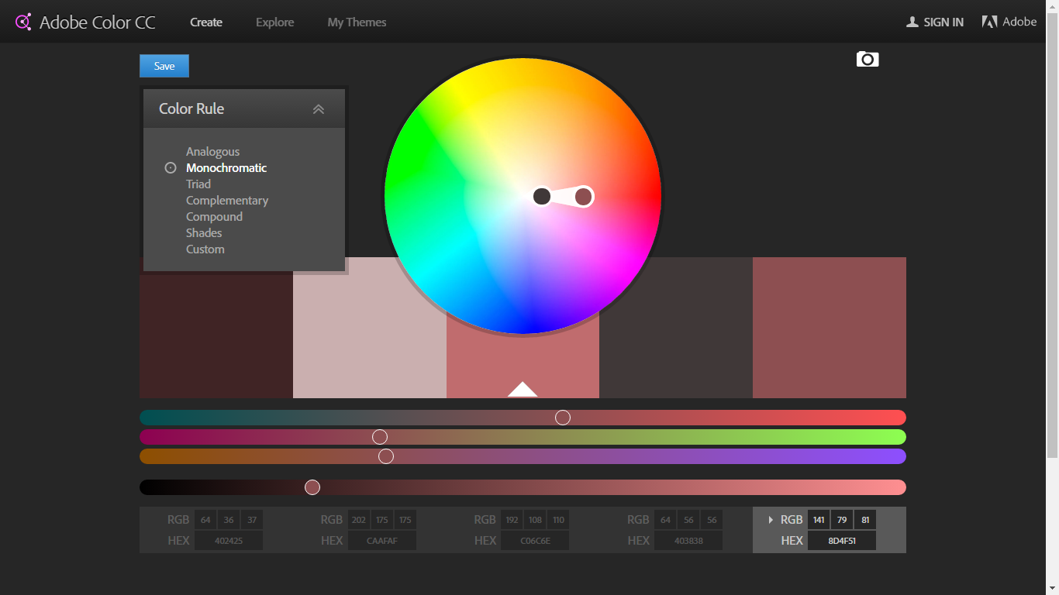Click the red value field 141
1059x595 pixels.
pyautogui.click(x=819, y=520)
